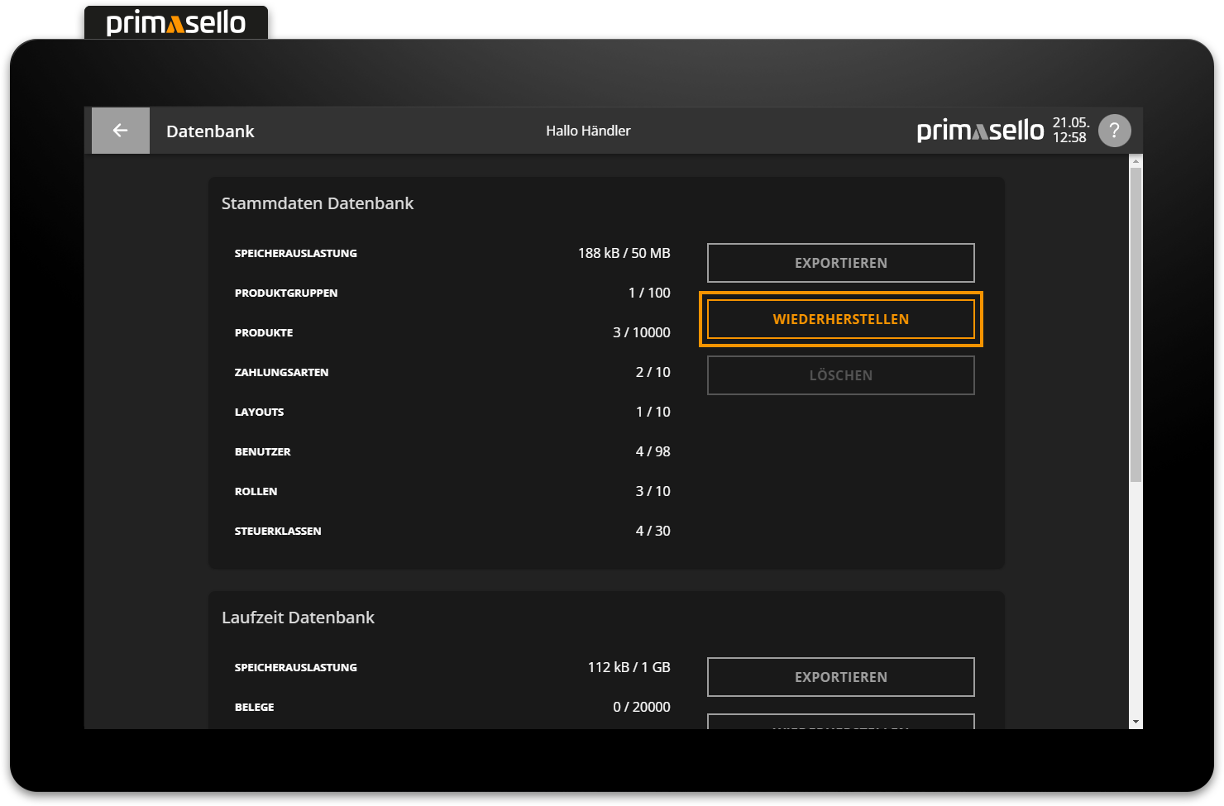Click the partially visible Laufzeit Wiederherstellen button

[x=840, y=722]
